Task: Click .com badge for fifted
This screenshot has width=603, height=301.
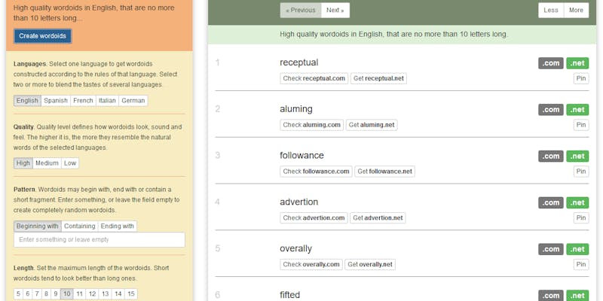Action: click(x=551, y=296)
